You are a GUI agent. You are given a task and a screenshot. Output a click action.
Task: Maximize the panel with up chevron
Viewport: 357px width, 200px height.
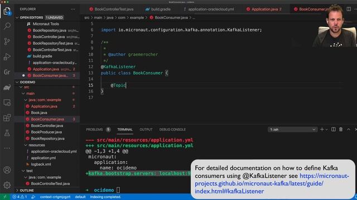click(349, 129)
